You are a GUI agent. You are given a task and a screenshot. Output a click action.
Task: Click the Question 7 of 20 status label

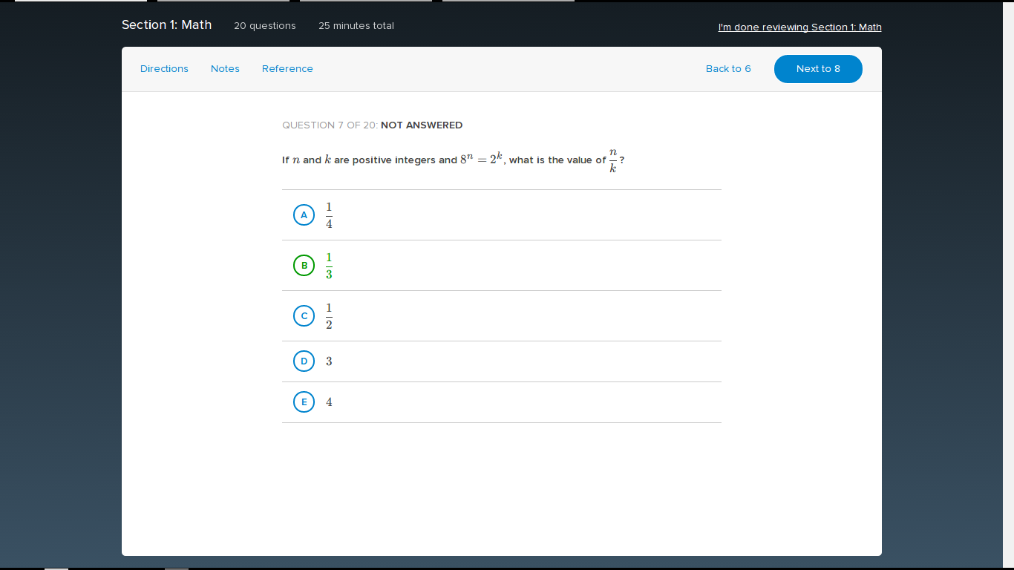(x=372, y=125)
